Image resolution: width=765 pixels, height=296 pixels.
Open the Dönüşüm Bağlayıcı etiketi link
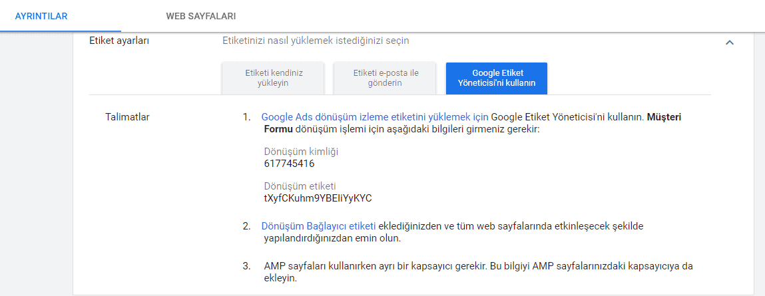pos(319,227)
